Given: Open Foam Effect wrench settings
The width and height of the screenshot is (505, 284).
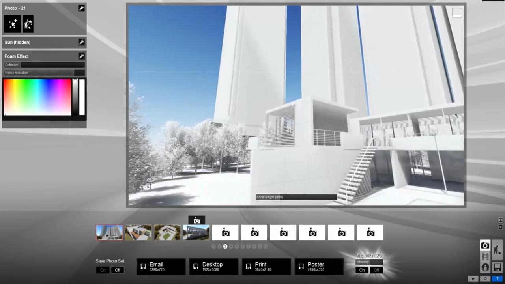Looking at the screenshot, I should tap(81, 56).
